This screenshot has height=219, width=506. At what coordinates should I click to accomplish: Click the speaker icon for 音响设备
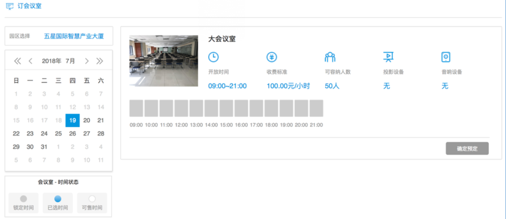pyautogui.click(x=446, y=57)
